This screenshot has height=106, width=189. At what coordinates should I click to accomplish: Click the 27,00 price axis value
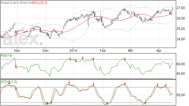pos(181,8)
